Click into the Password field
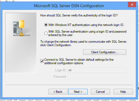The width and height of the screenshot is (139, 101). coord(97,76)
